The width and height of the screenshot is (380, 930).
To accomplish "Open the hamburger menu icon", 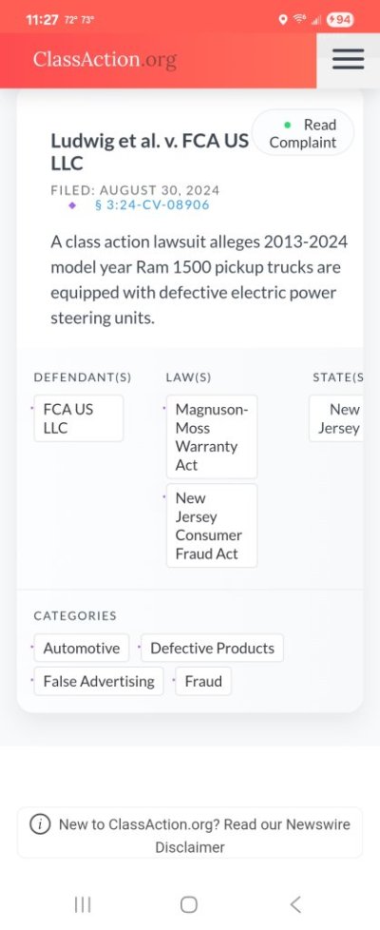I will tap(348, 59).
